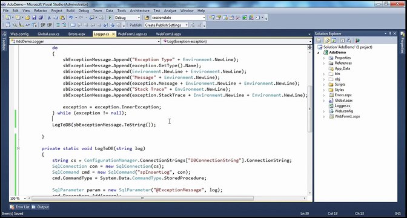The height and width of the screenshot is (218, 407).
Task: Switch to the Errors.aspx tab
Action: (77, 34)
